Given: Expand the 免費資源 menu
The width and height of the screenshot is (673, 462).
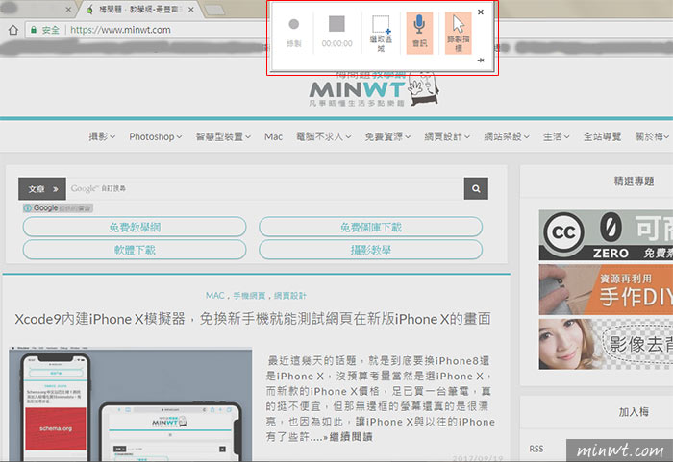Looking at the screenshot, I should point(387,136).
